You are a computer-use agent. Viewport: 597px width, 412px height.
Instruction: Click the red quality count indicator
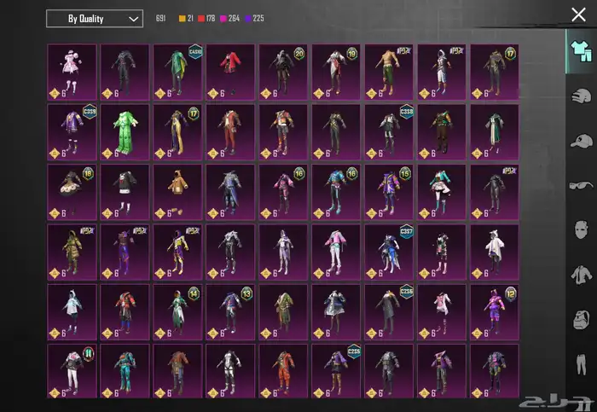202,18
